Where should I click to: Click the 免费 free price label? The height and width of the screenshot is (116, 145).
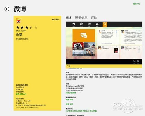point(19,35)
